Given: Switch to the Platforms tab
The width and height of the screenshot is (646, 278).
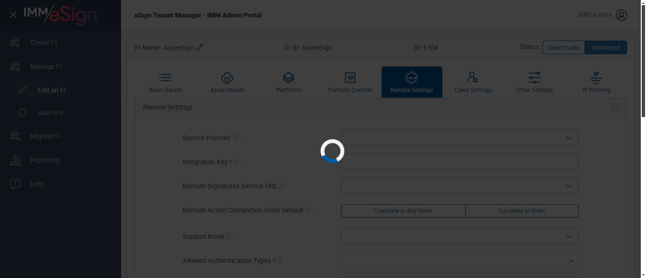Looking at the screenshot, I should pyautogui.click(x=288, y=82).
